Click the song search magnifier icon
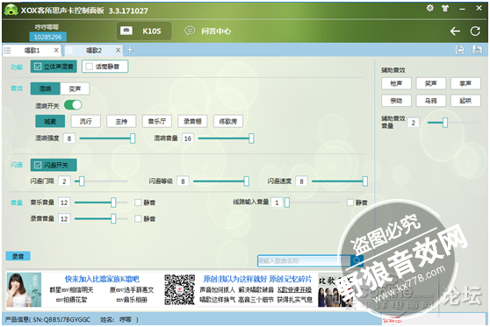 point(357,260)
